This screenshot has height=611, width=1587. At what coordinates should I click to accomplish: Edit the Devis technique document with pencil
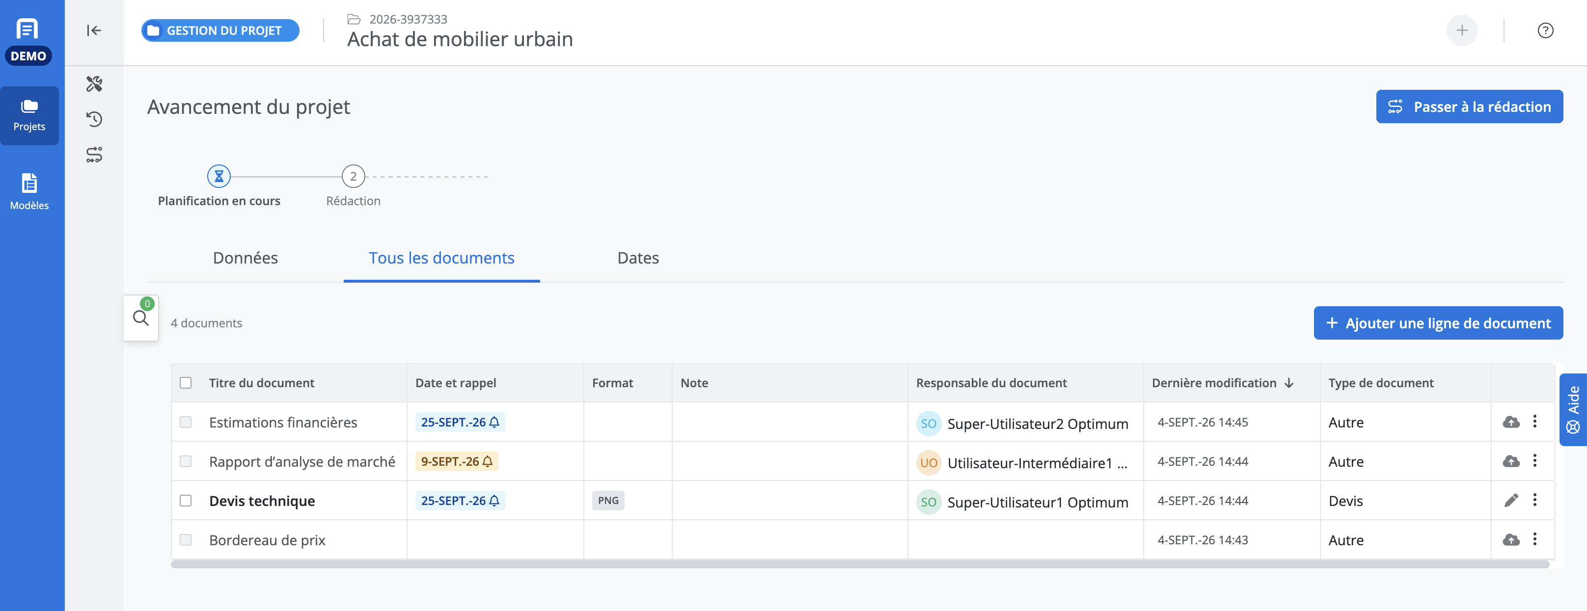[1510, 500]
